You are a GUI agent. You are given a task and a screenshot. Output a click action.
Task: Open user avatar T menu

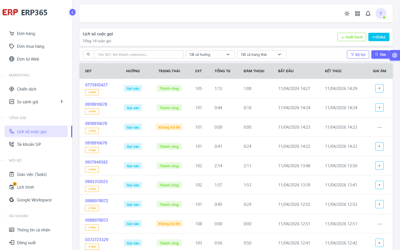tap(381, 14)
